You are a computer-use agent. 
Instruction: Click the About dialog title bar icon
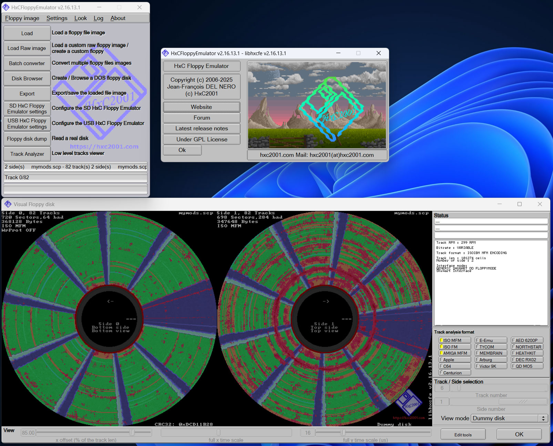click(165, 53)
